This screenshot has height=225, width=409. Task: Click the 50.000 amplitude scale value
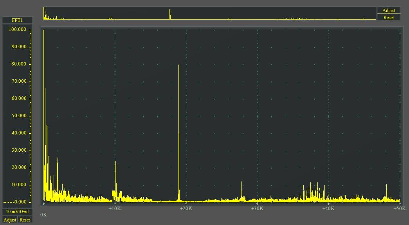coord(19,116)
